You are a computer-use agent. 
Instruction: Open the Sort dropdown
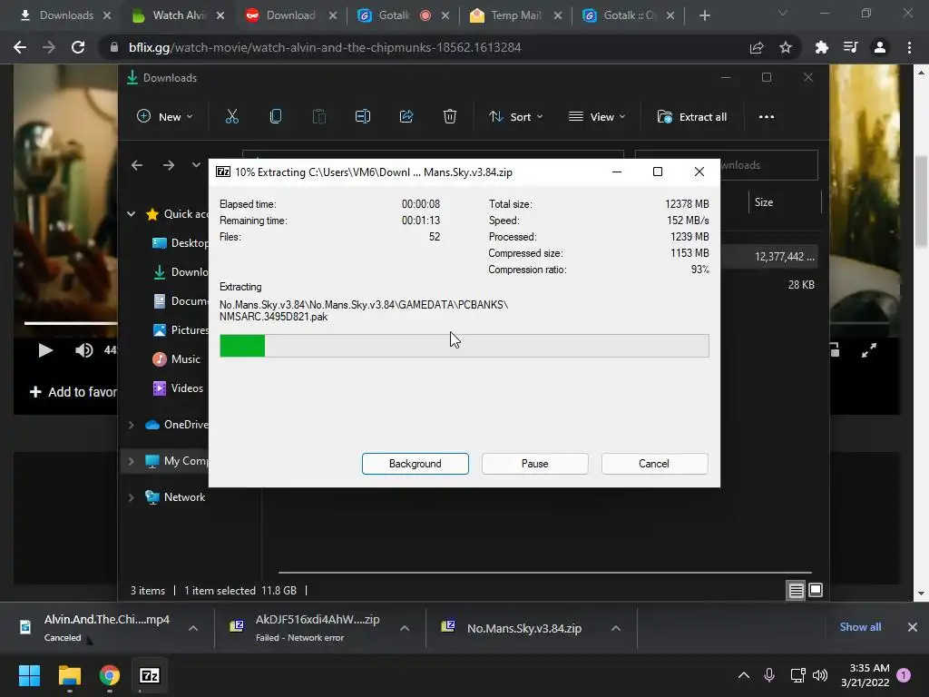click(515, 117)
